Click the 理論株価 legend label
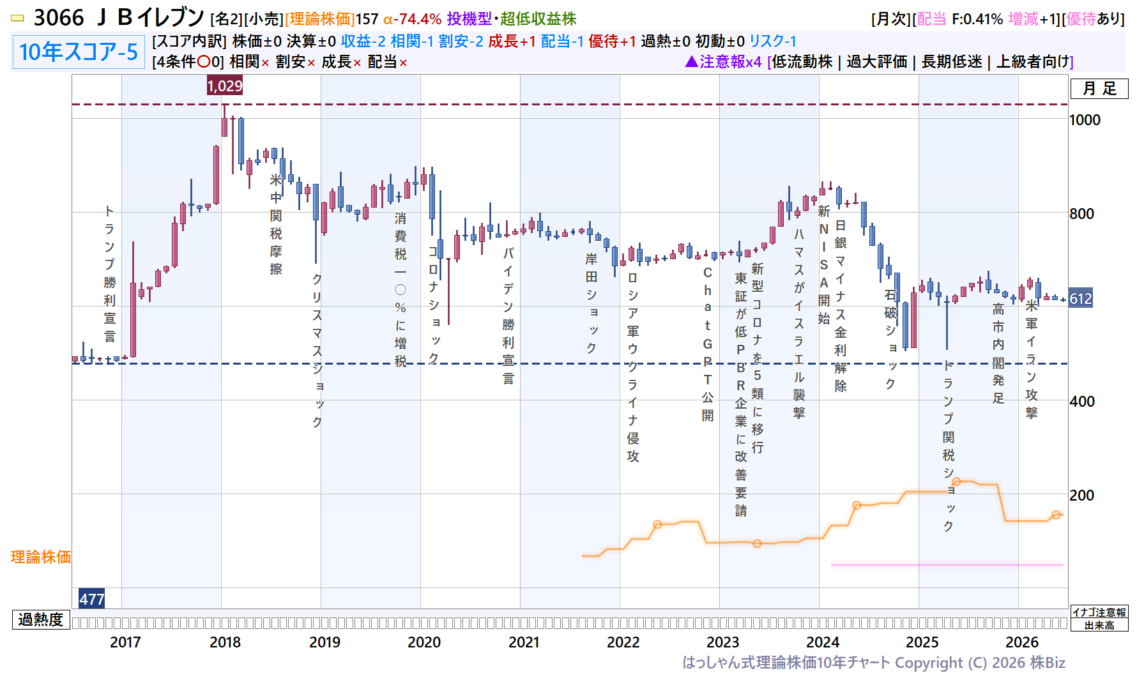The image size is (1137, 673). pos(41,557)
